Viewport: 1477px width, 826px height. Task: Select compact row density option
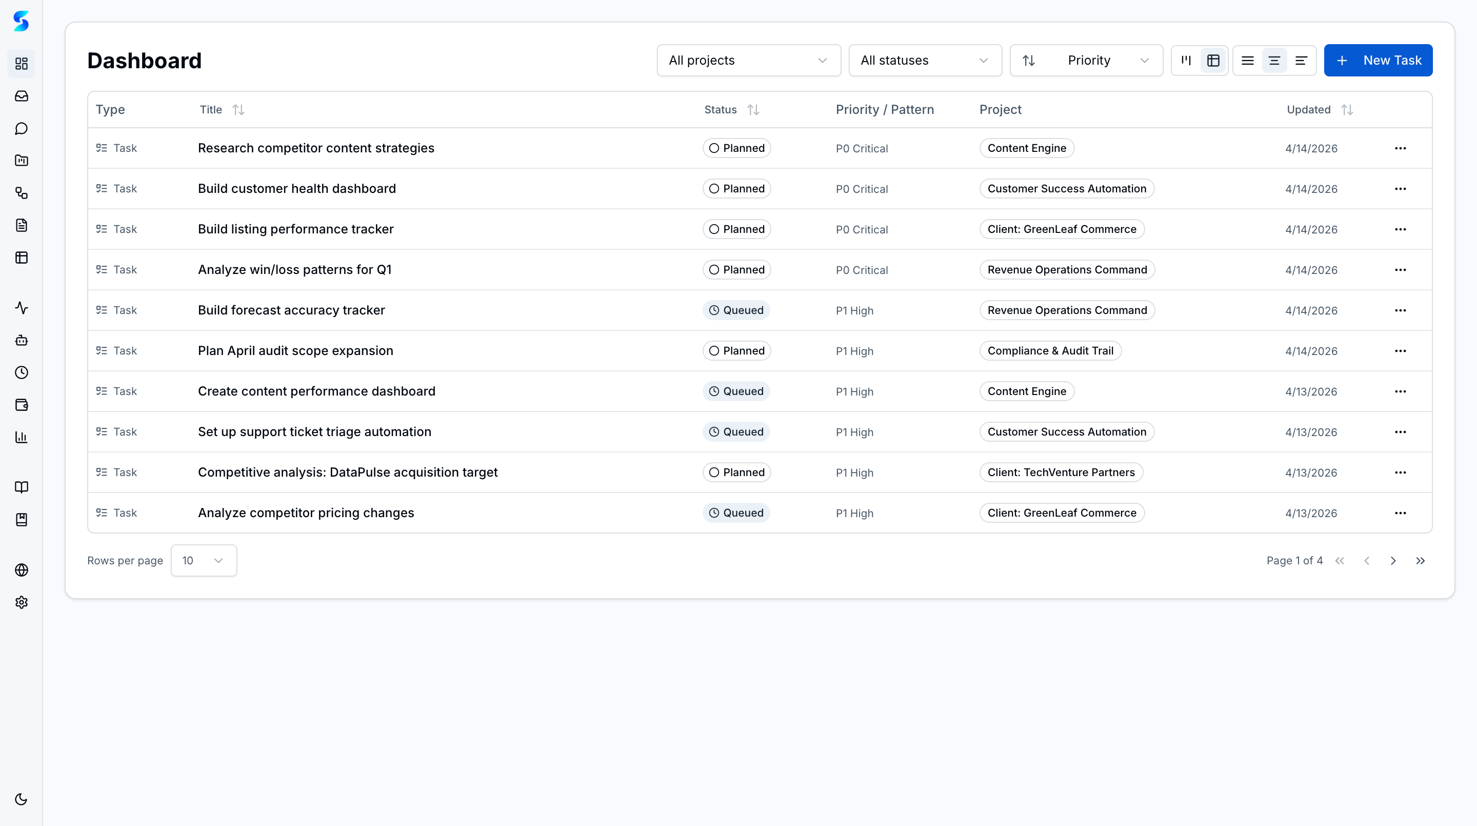pyautogui.click(x=1302, y=60)
